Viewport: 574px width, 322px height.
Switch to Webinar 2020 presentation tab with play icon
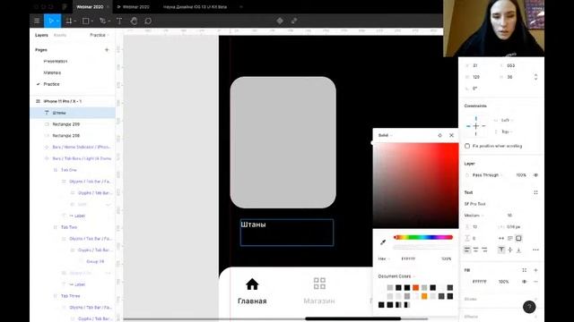click(x=134, y=6)
